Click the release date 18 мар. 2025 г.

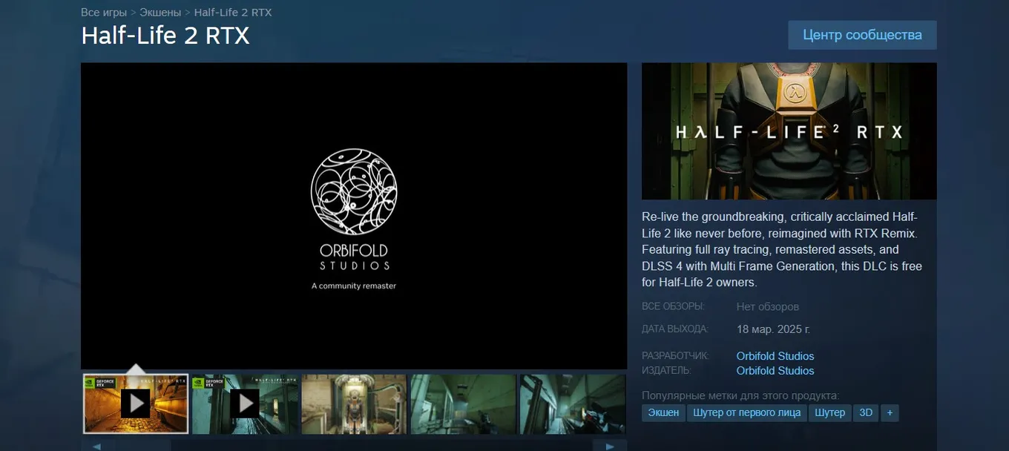point(773,329)
